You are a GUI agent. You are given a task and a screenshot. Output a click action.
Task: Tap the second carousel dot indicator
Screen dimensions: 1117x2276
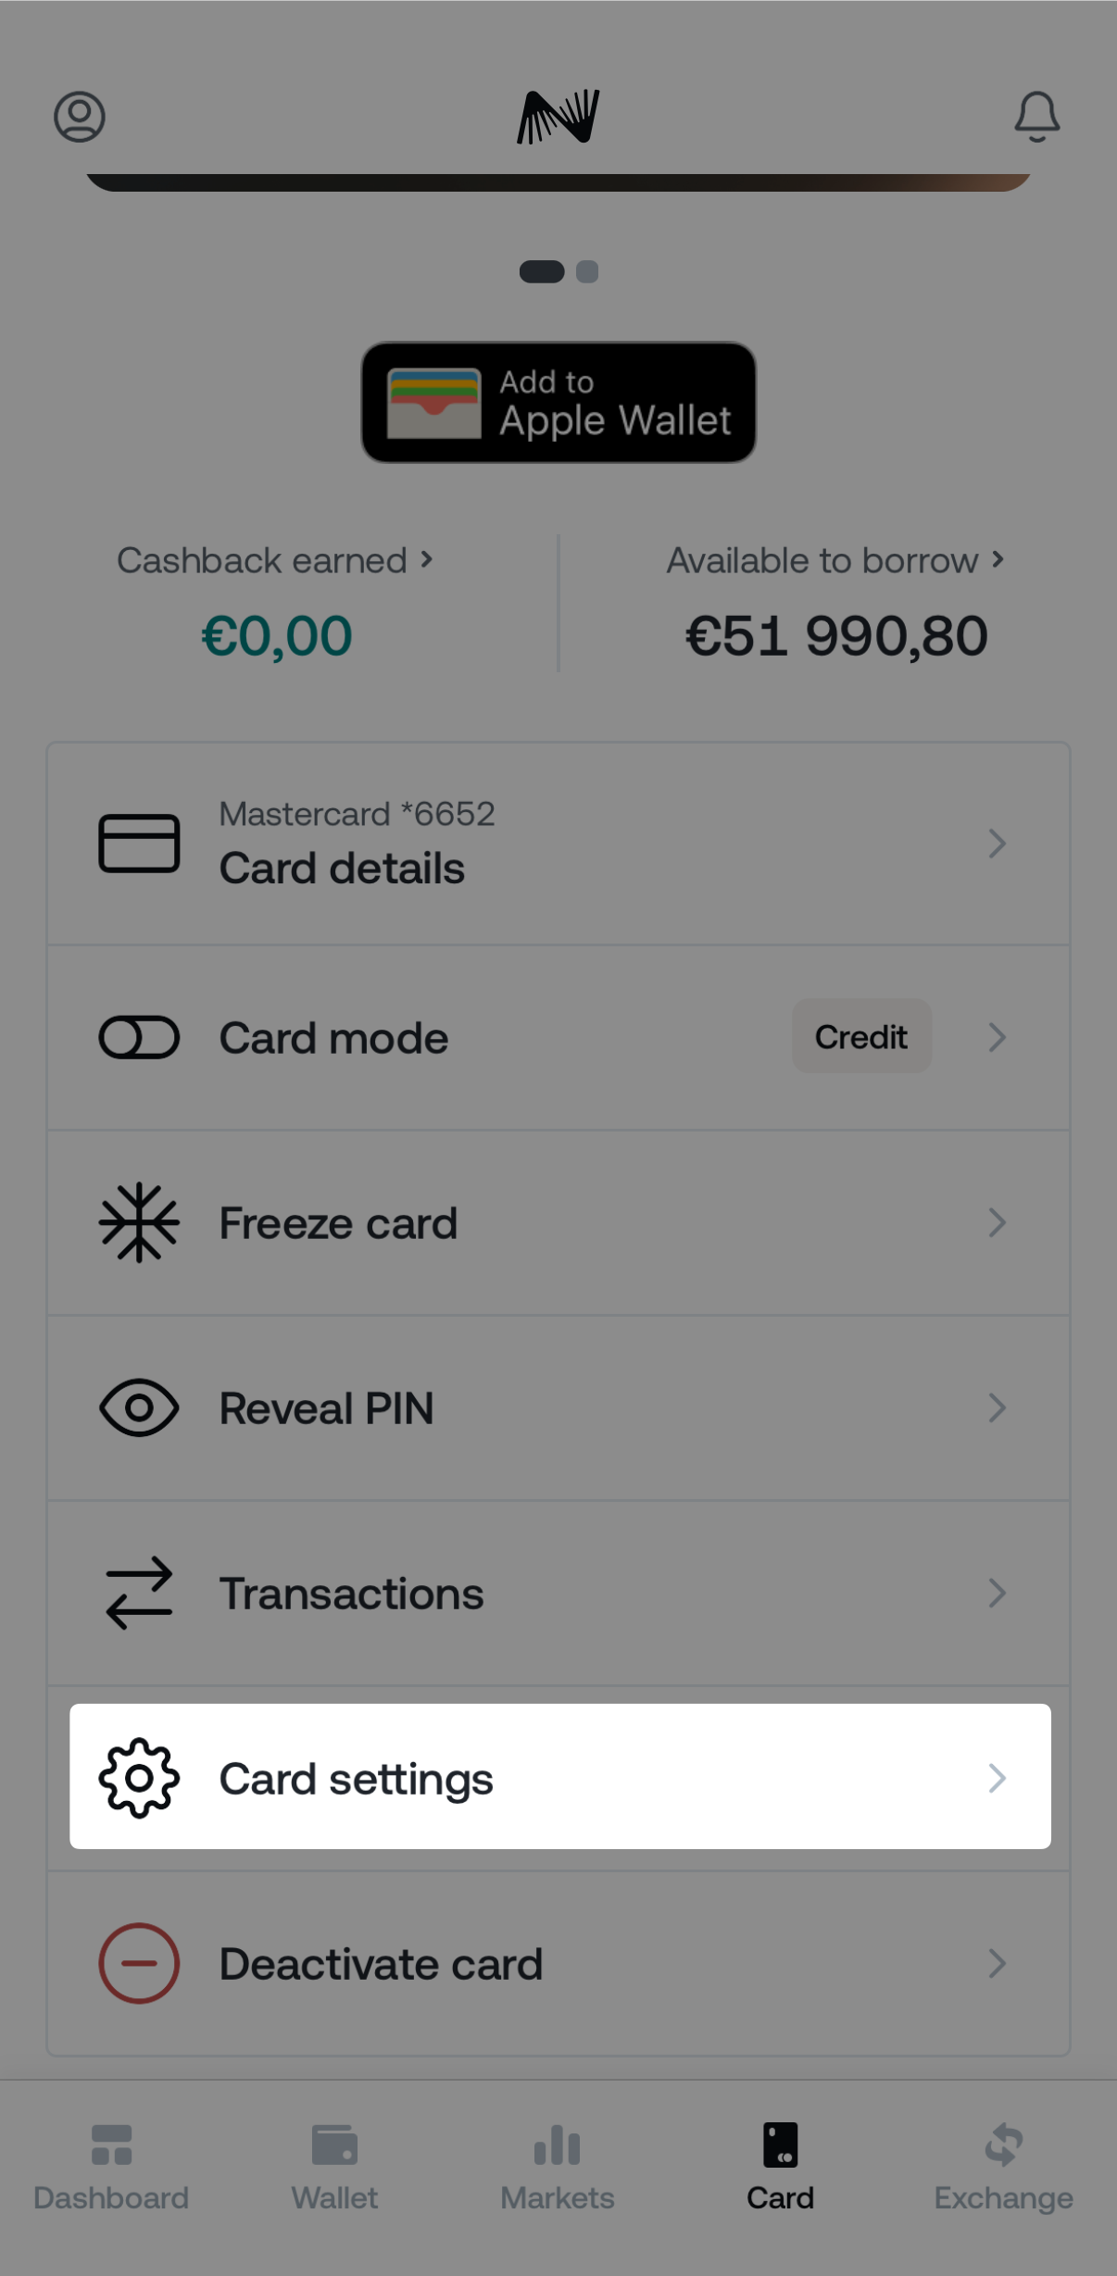point(586,272)
